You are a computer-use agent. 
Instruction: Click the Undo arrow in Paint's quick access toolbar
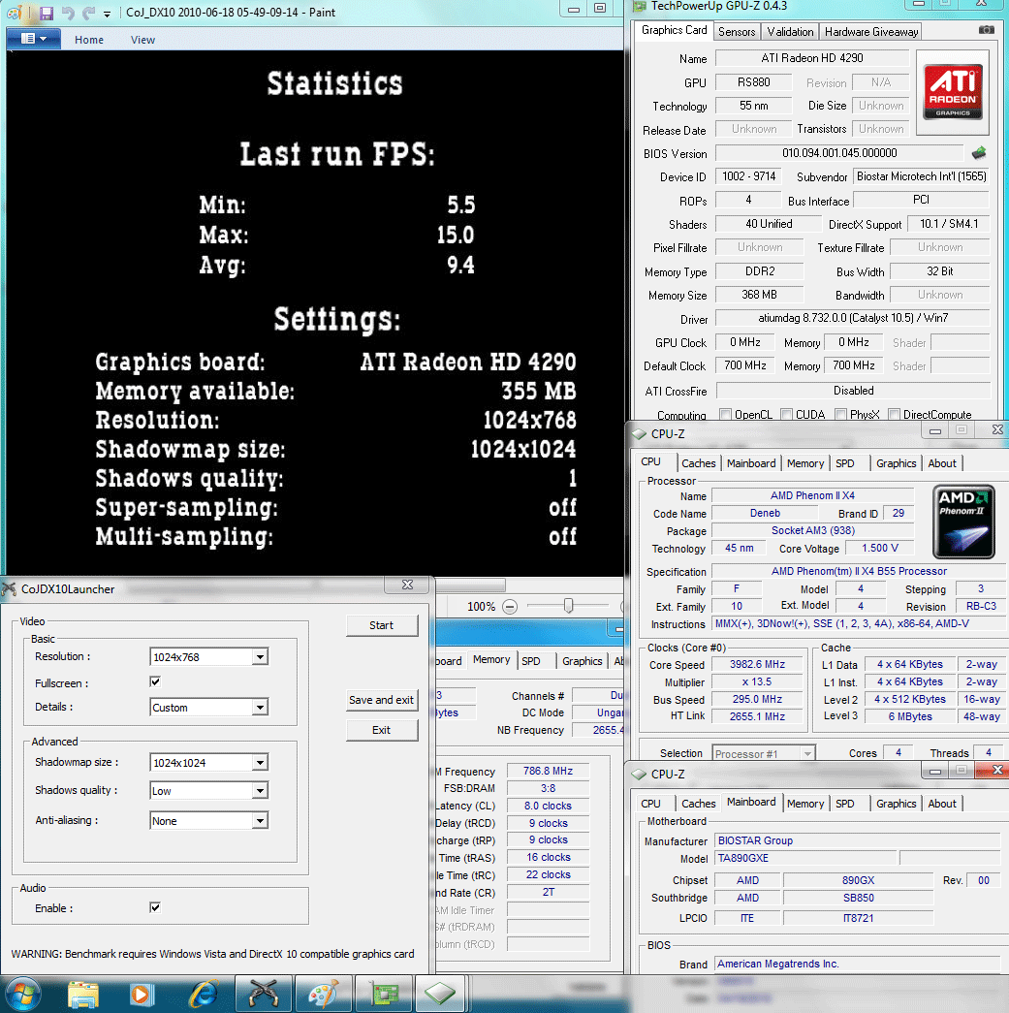point(67,13)
